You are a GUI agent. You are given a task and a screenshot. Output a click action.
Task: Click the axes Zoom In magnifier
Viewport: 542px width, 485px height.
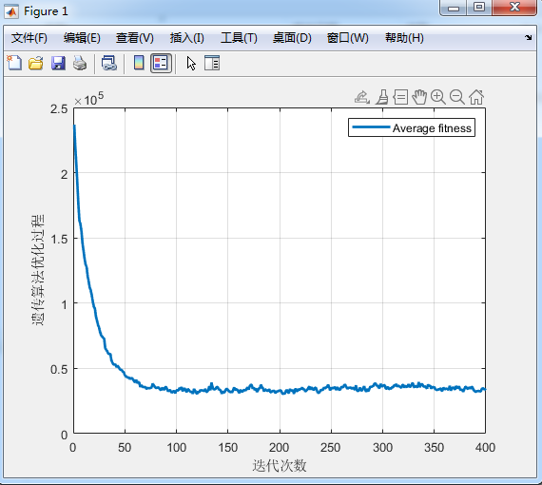click(x=438, y=97)
